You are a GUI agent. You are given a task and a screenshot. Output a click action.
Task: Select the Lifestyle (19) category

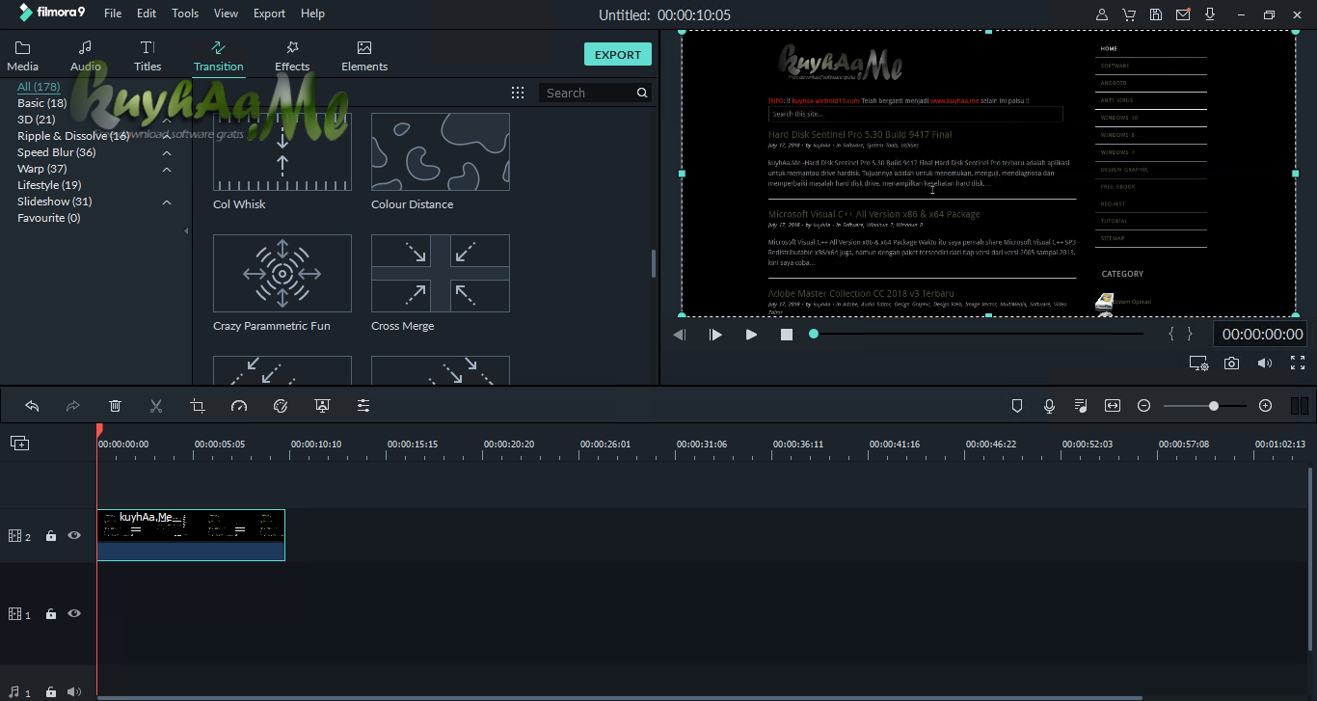(49, 185)
